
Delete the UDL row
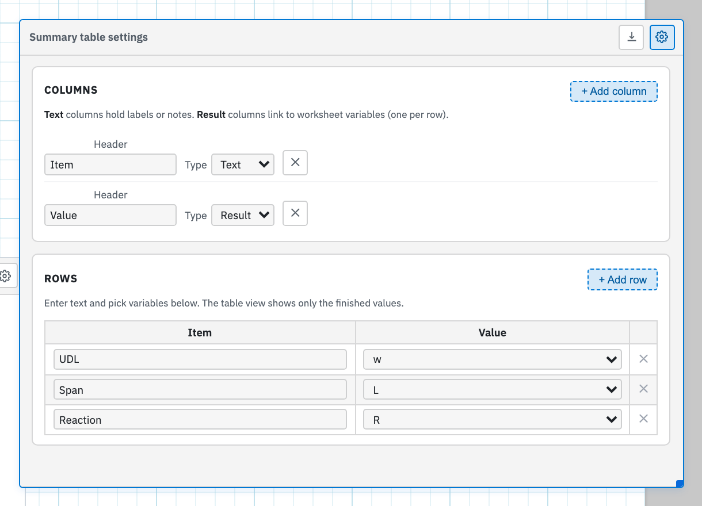click(x=643, y=359)
